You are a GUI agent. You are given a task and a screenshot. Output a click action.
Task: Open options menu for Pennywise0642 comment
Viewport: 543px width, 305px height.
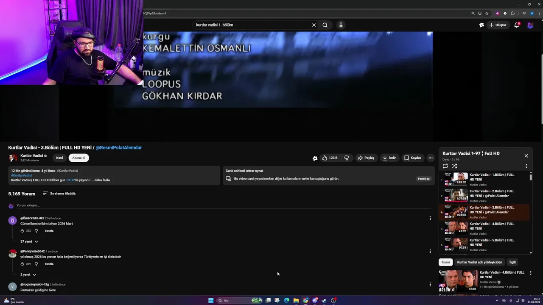(430, 251)
